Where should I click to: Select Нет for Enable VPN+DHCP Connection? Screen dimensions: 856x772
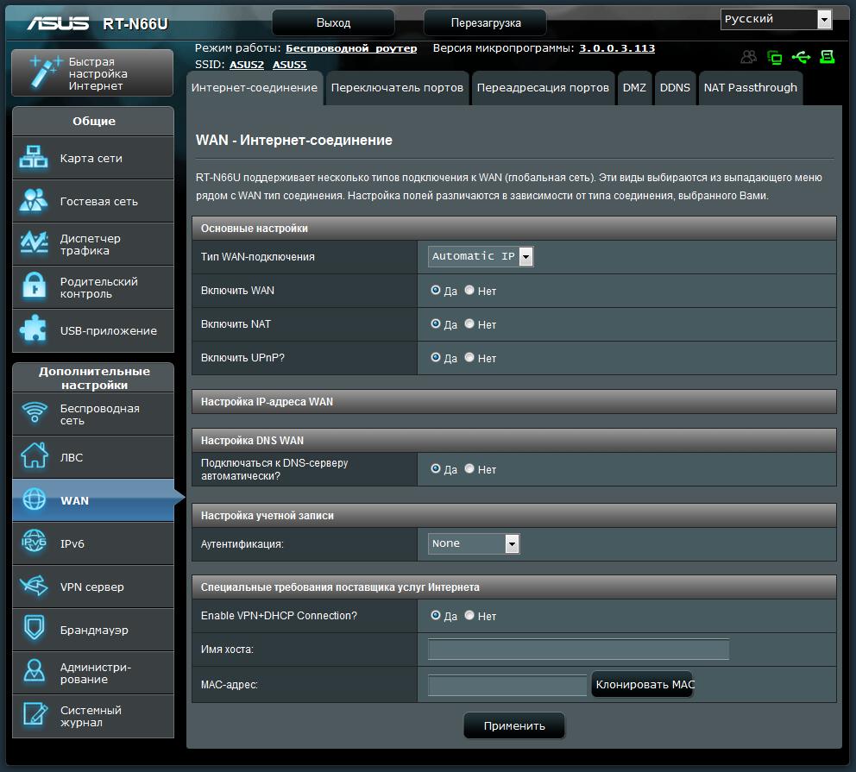point(469,615)
